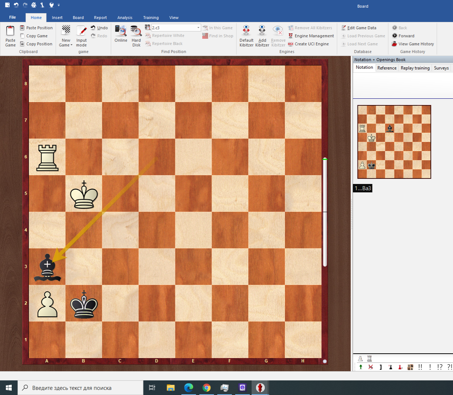Image resolution: width=453 pixels, height=395 pixels.
Task: Click the save icon in quick access bar
Action: pos(7,5)
